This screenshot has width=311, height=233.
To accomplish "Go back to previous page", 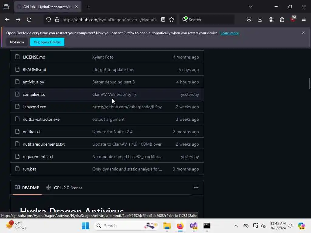I will pos(7,20).
